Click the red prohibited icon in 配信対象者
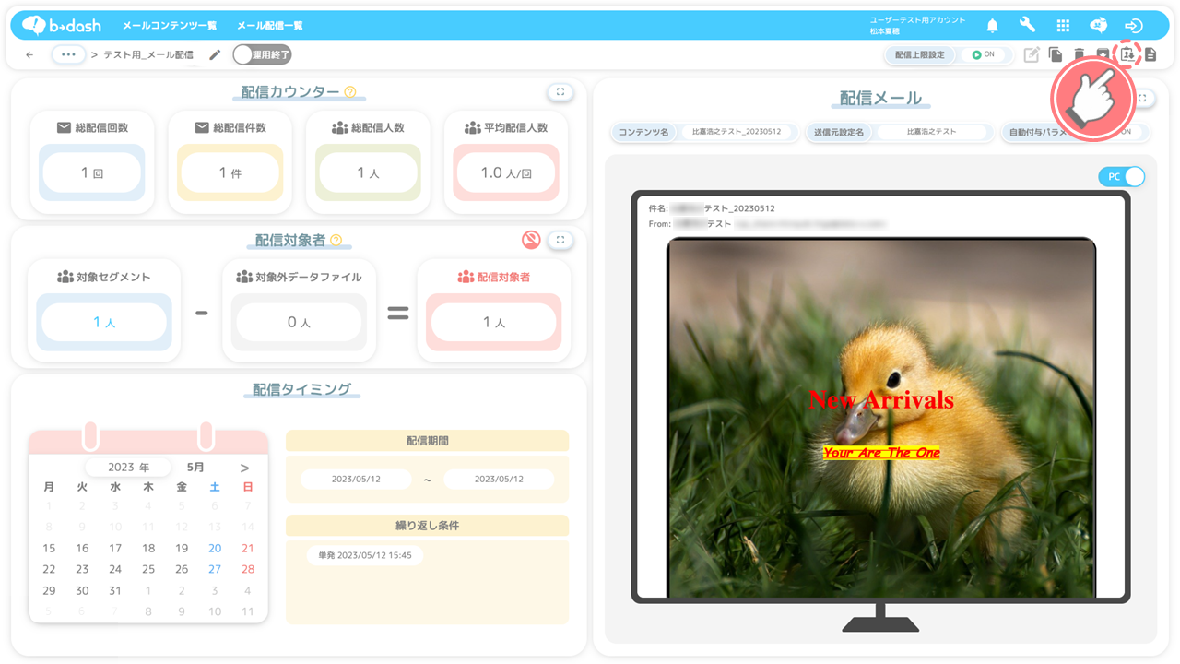The image size is (1180, 664). (531, 240)
